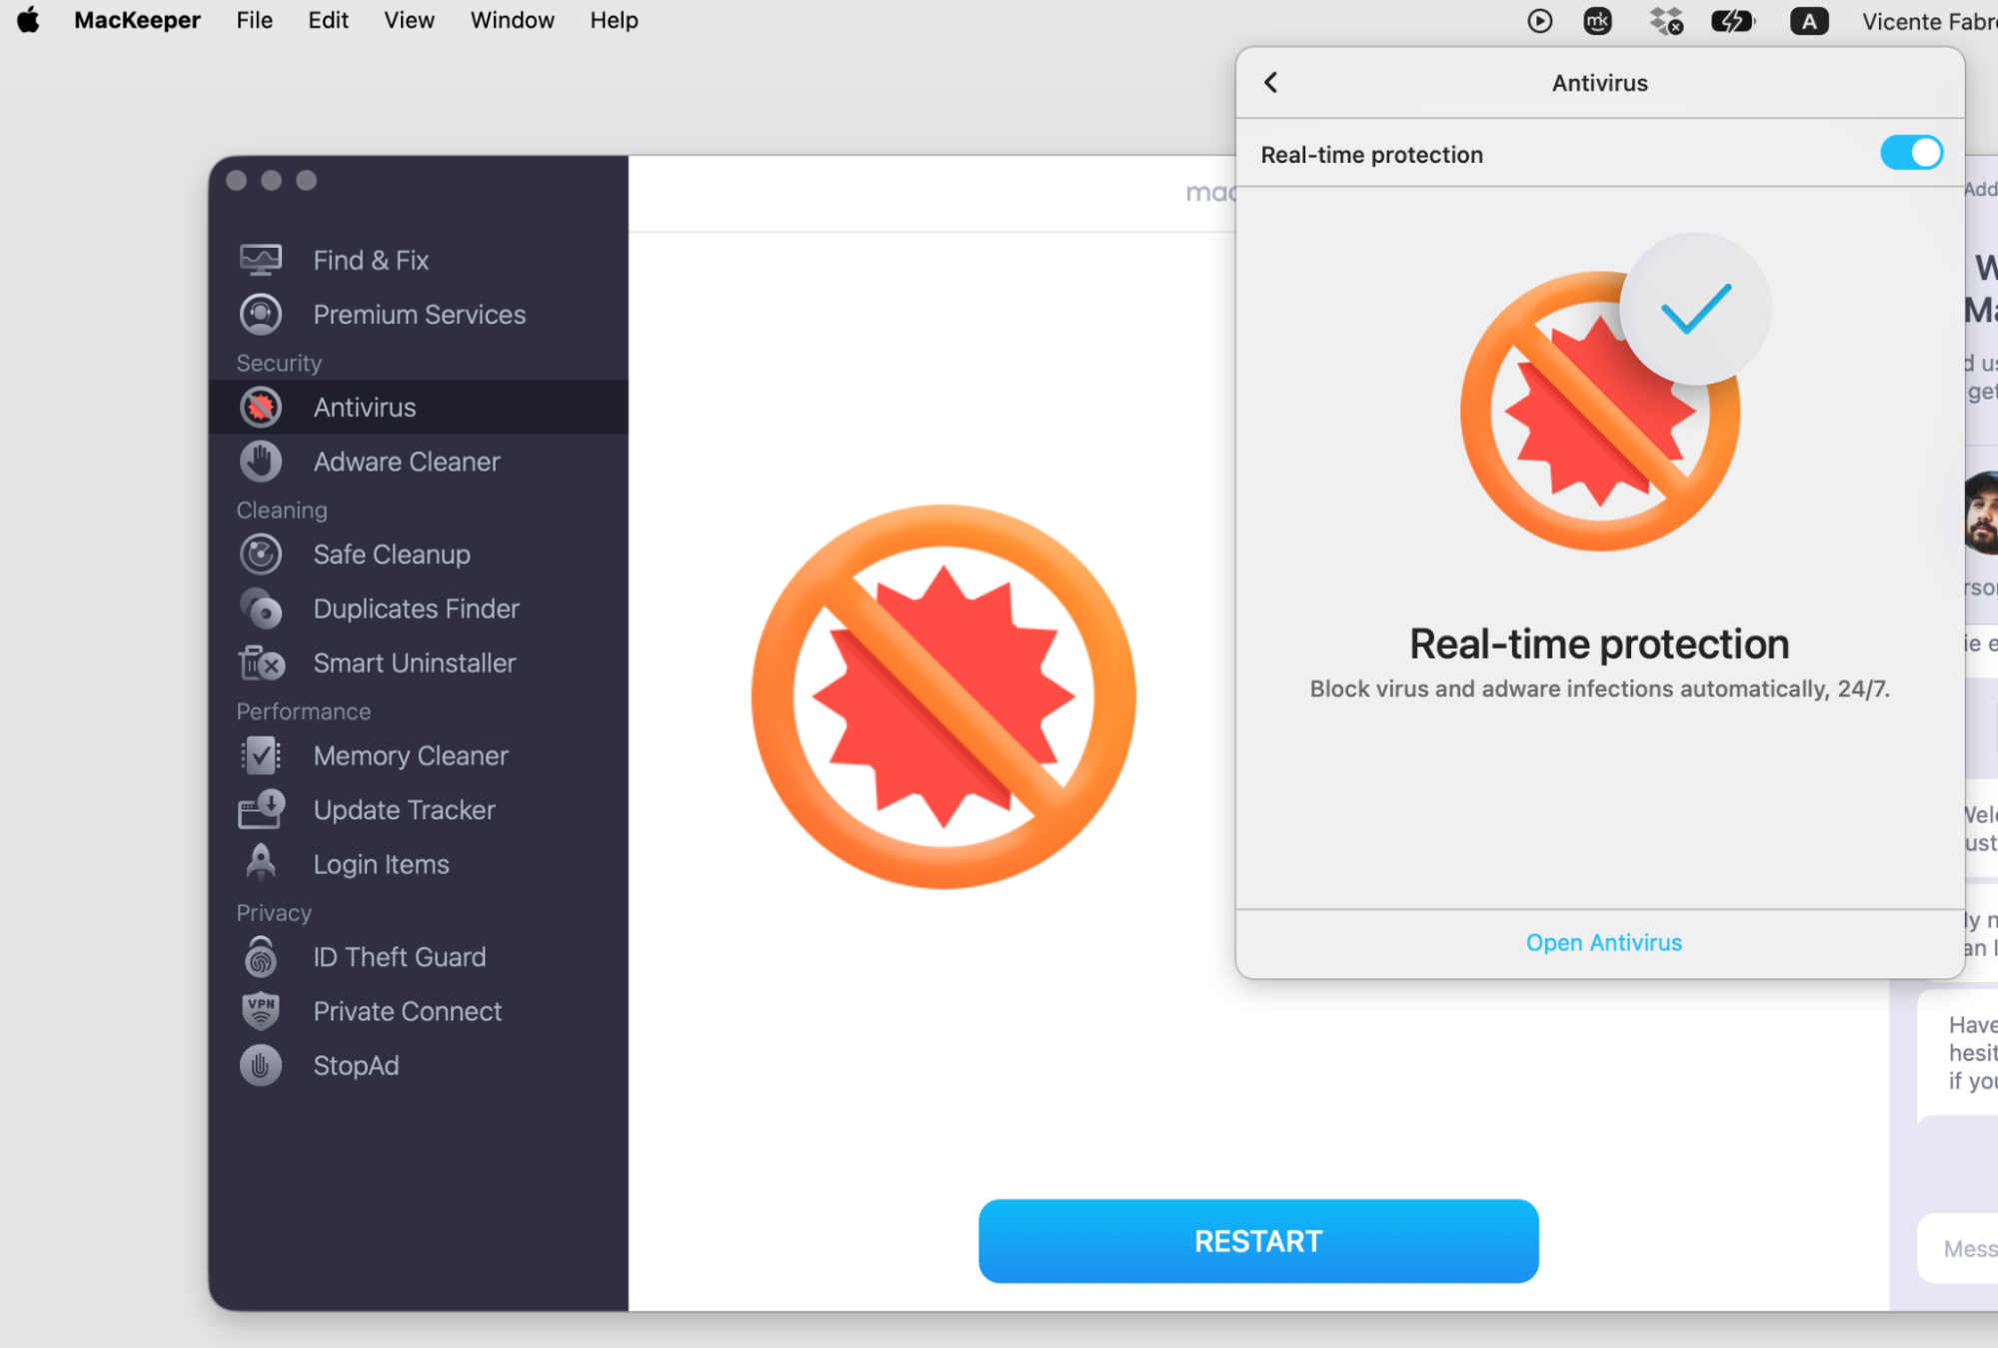Click the Premium Services headset icon

(x=261, y=314)
